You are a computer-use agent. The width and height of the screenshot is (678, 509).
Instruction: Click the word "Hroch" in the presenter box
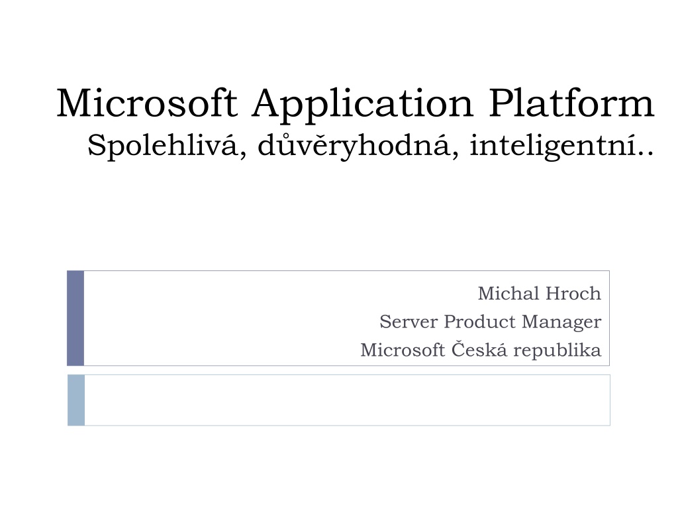(x=573, y=294)
